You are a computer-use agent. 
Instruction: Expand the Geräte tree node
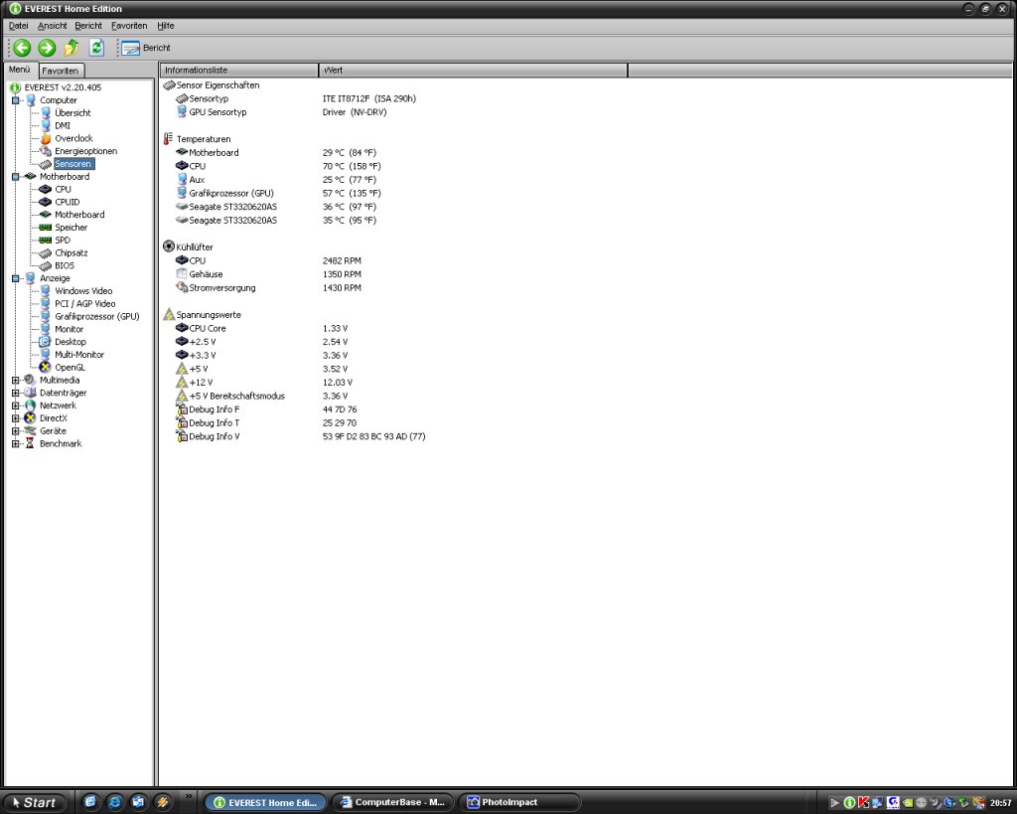point(16,431)
